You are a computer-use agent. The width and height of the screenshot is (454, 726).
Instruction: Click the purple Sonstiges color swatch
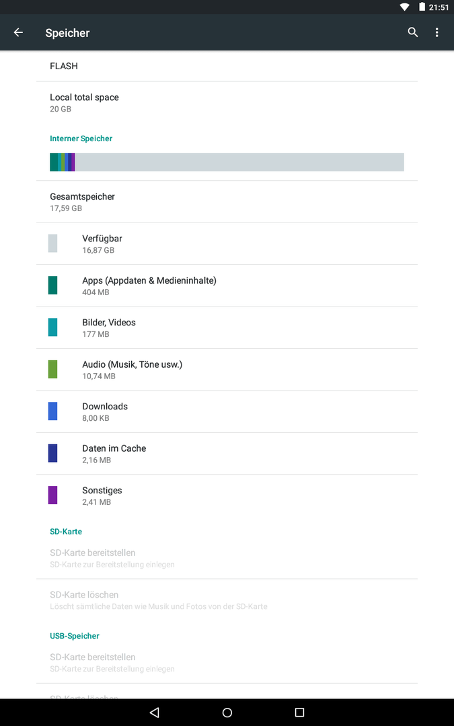click(x=53, y=495)
